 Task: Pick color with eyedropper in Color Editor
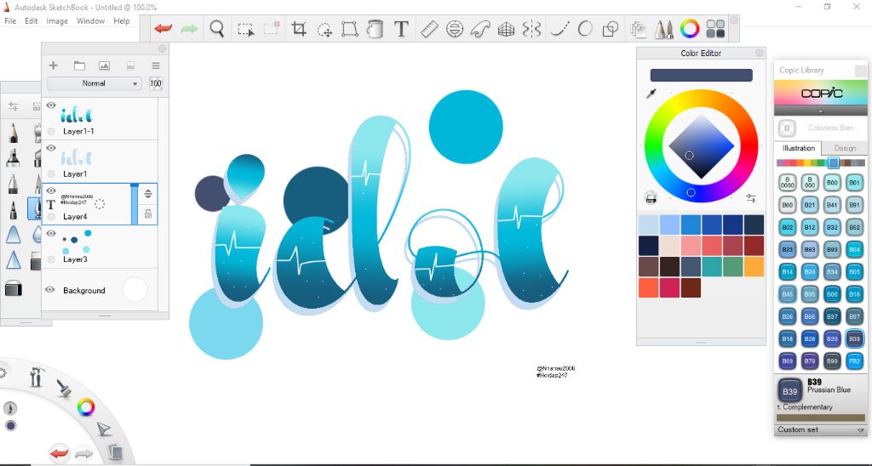point(651,94)
